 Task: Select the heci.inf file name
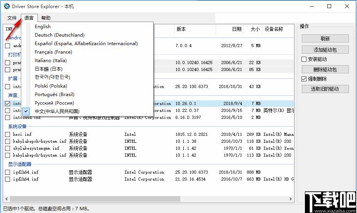coord(22,134)
